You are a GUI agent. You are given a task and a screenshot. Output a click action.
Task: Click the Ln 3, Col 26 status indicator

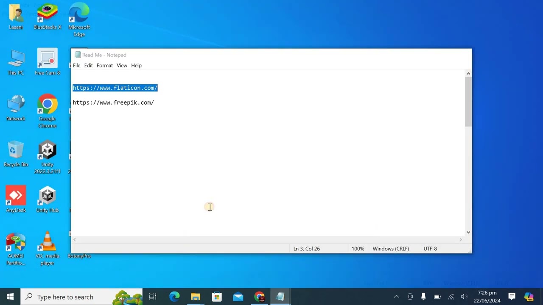coord(306,249)
